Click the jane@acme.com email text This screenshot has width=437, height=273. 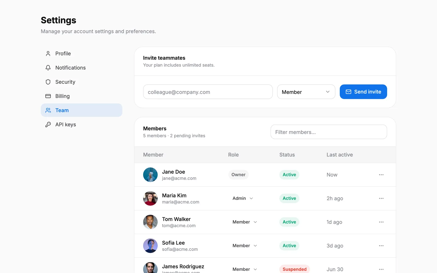coord(179,178)
